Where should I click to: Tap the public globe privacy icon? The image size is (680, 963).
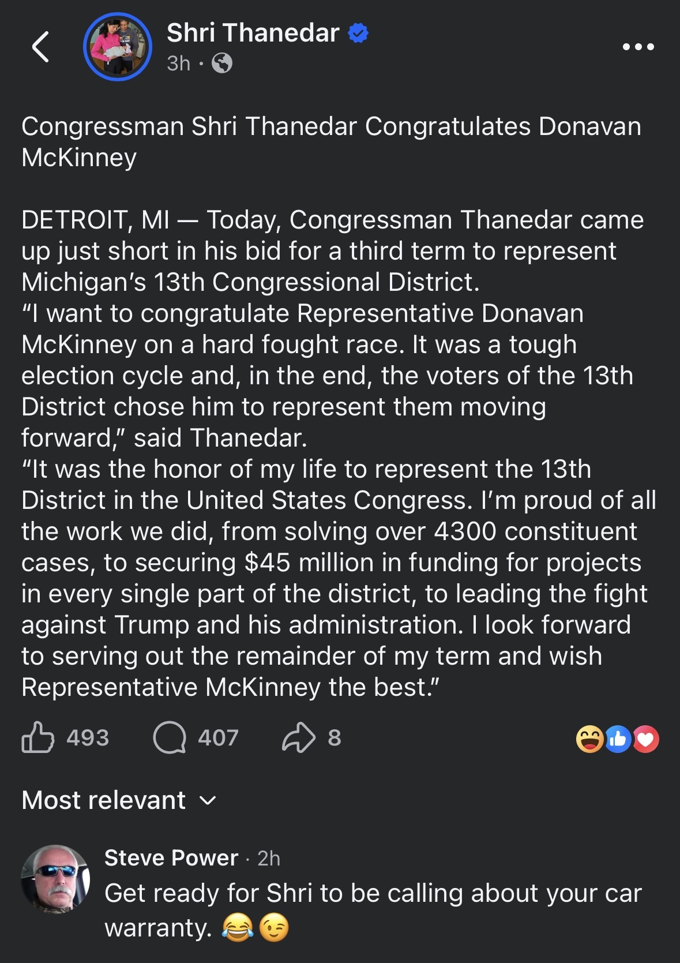[222, 63]
